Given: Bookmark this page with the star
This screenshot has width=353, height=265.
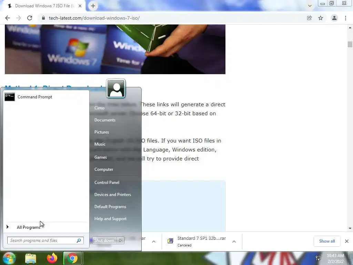Looking at the screenshot, I should point(321,18).
